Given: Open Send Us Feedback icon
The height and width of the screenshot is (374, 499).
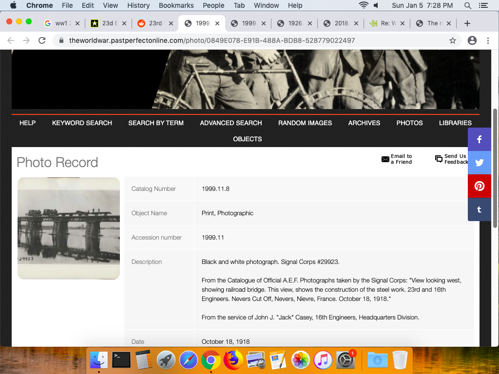Looking at the screenshot, I should (439, 159).
